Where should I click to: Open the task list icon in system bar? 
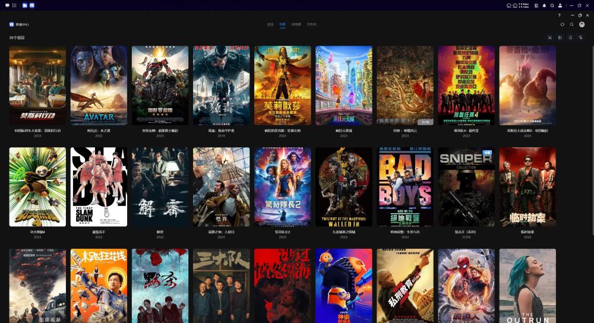[536, 5]
